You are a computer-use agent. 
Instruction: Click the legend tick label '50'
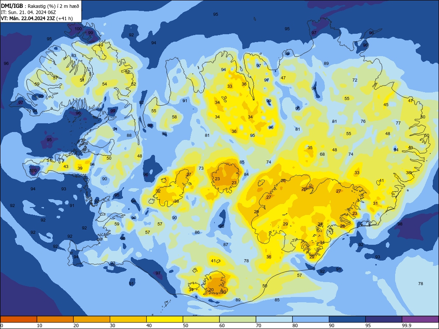click(x=185, y=325)
